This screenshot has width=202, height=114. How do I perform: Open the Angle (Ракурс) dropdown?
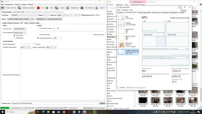pyautogui.click(x=46, y=15)
